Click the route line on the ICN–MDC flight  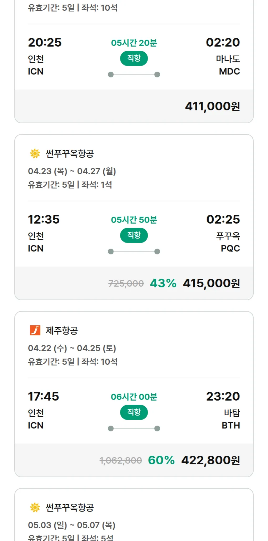[134, 75]
